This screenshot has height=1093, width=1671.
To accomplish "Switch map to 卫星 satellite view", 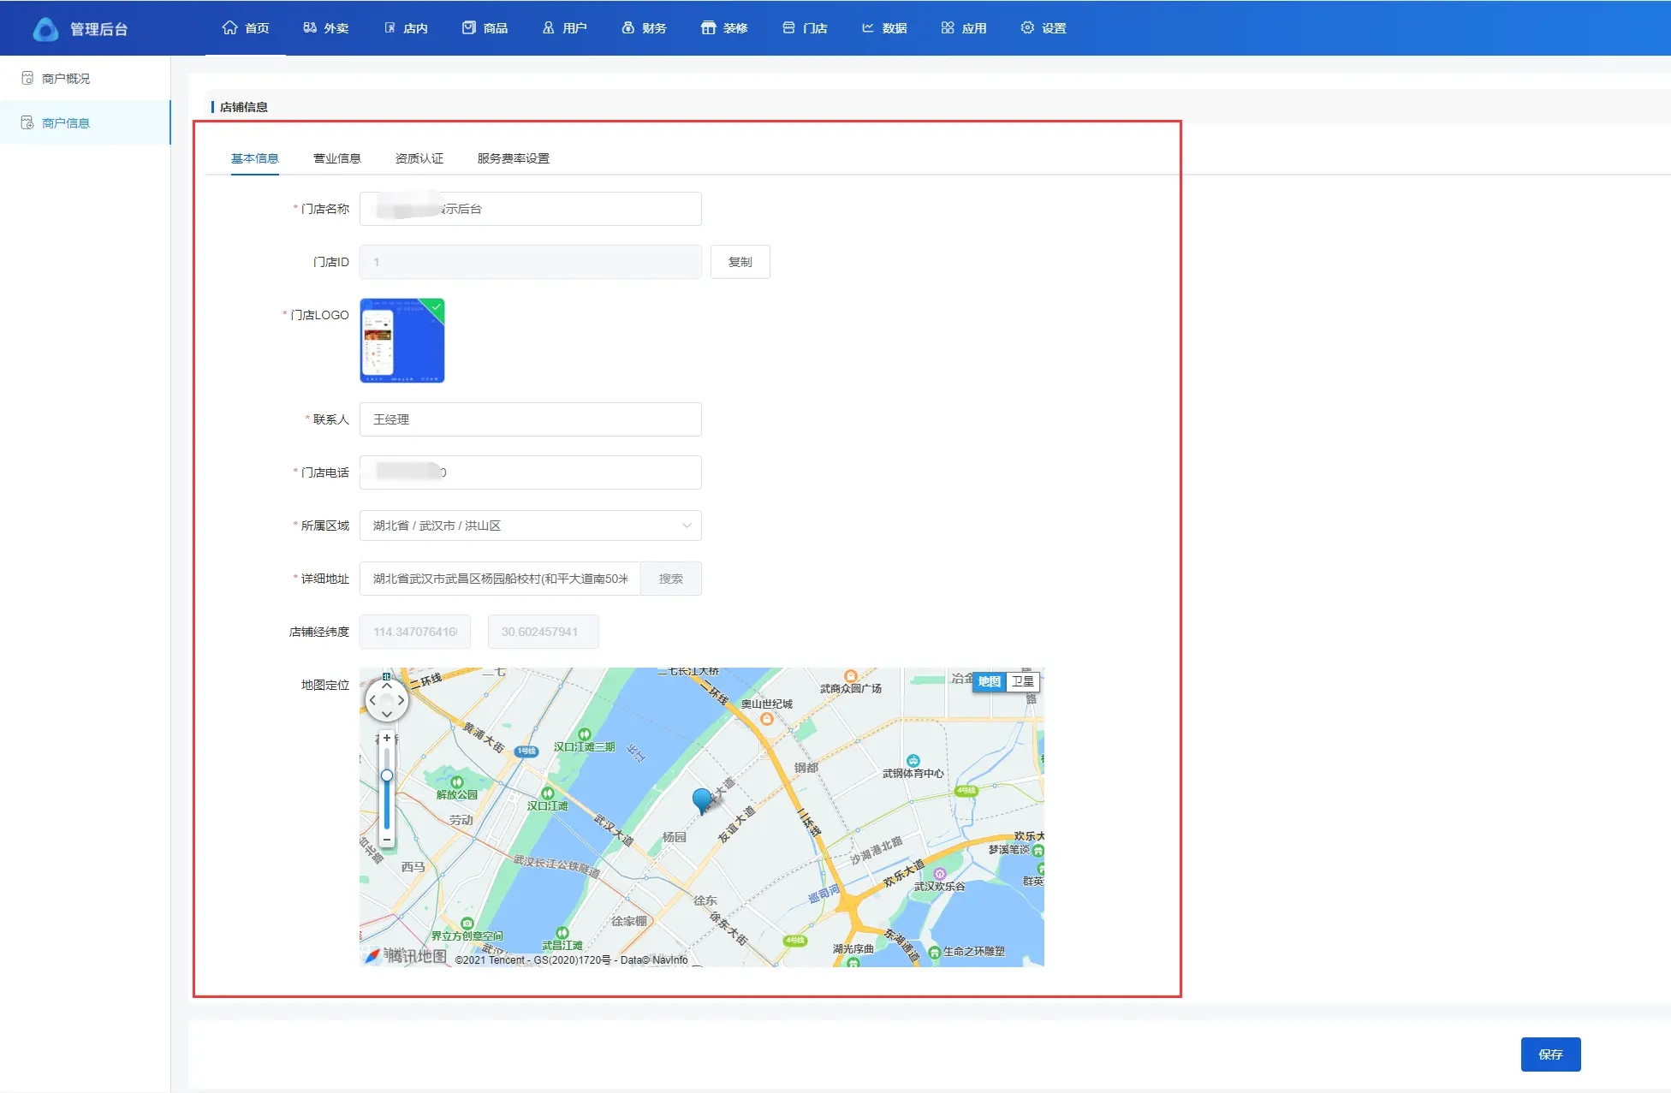I will click(1022, 681).
